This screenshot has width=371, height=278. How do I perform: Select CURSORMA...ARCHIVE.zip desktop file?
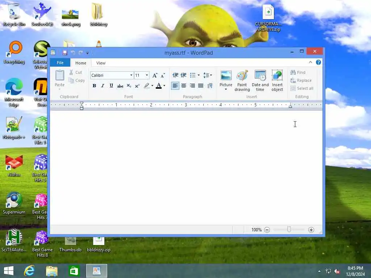(268, 18)
